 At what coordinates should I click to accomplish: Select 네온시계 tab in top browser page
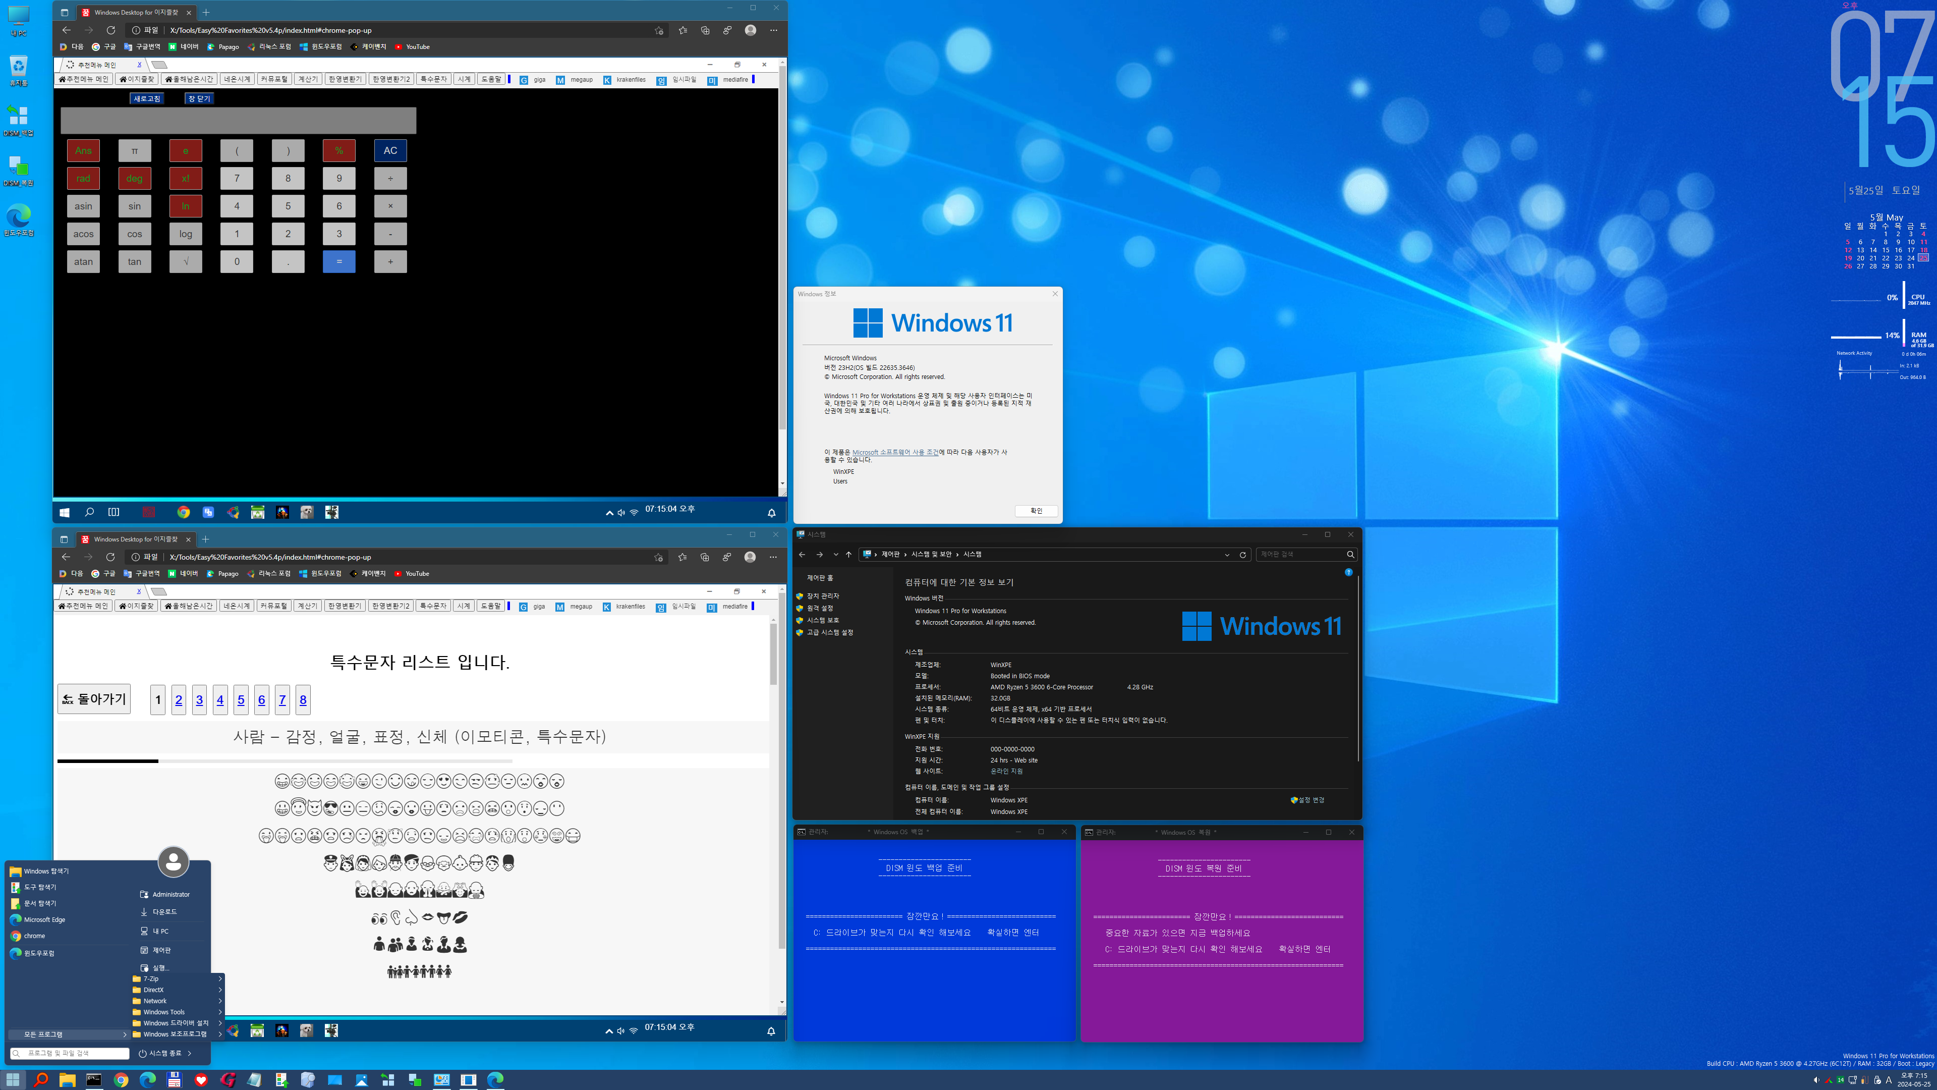point(237,79)
